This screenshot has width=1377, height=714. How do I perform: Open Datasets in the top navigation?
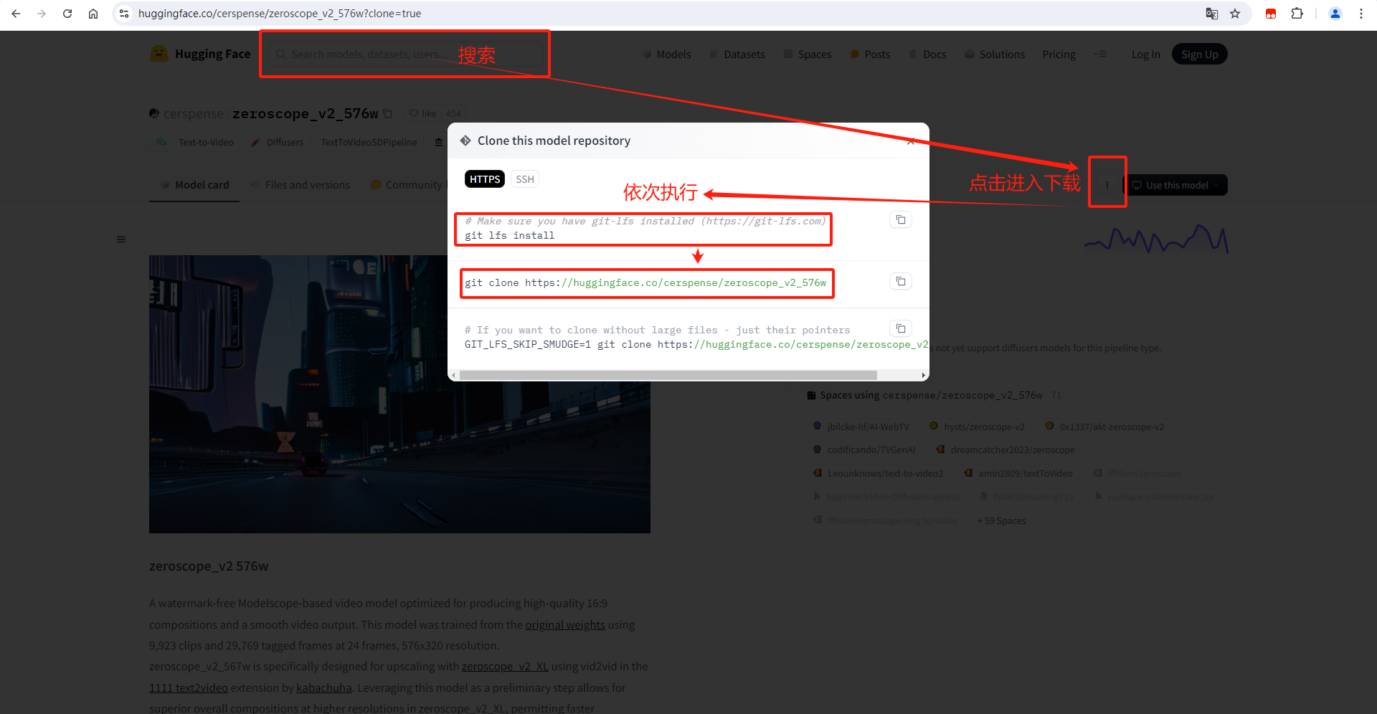[x=737, y=54]
